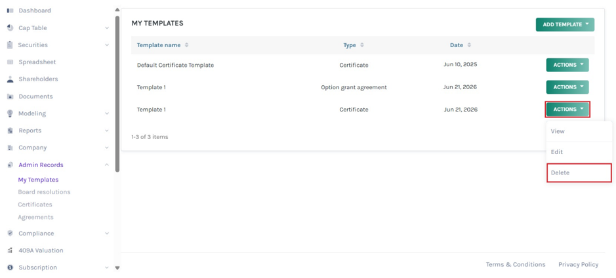Expand the Securities menu chevron
The width and height of the screenshot is (616, 278).
[x=107, y=45]
